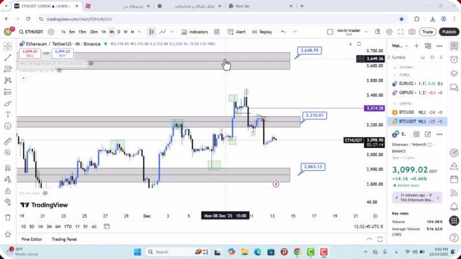Click the Alerts clock icon in right sidebar
The width and height of the screenshot is (461, 259).
(x=454, y=59)
